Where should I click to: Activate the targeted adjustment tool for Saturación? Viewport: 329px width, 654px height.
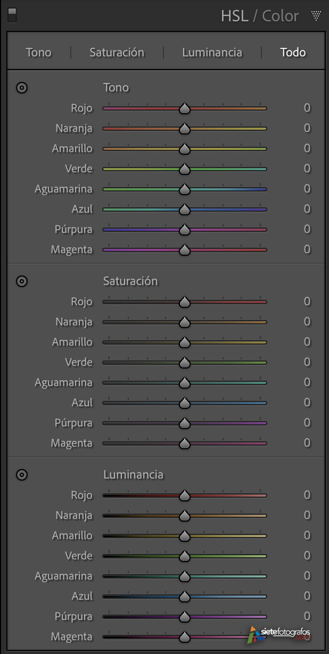22,281
